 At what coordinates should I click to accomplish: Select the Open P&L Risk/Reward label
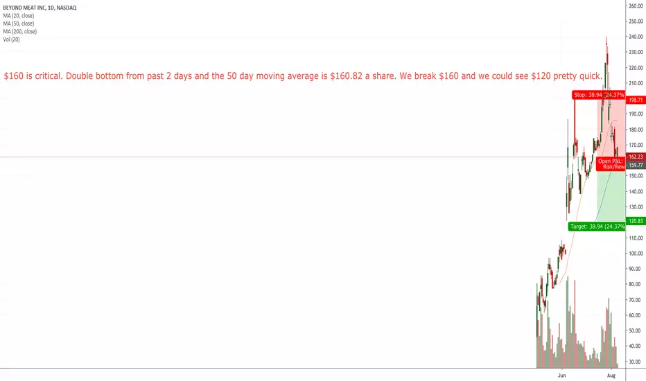click(x=611, y=164)
